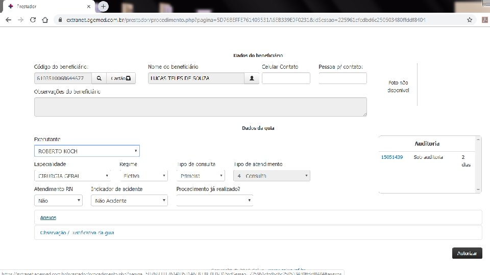This screenshot has width=490, height=275.
Task: Search beneficiary code with magnifier icon
Action: (99, 78)
